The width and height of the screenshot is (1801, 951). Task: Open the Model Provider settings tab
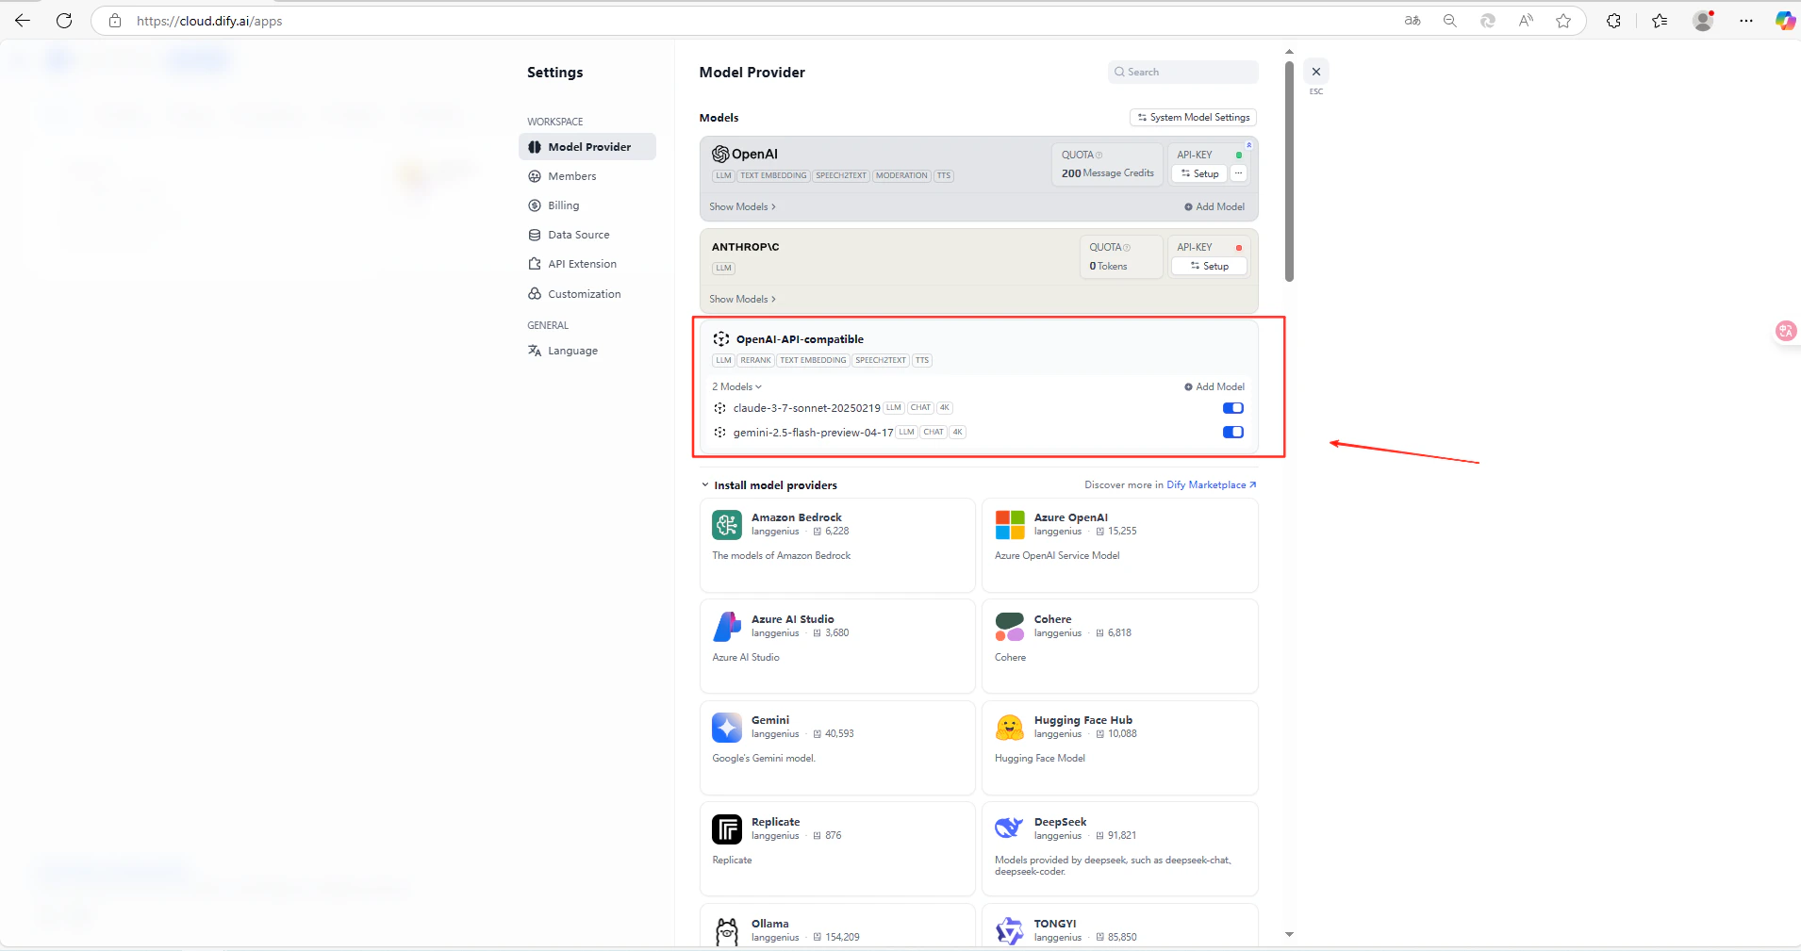point(587,147)
